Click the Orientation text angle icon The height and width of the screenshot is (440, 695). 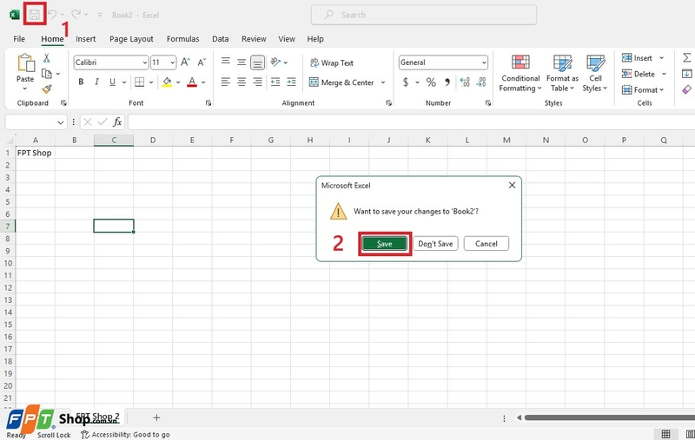tap(275, 62)
